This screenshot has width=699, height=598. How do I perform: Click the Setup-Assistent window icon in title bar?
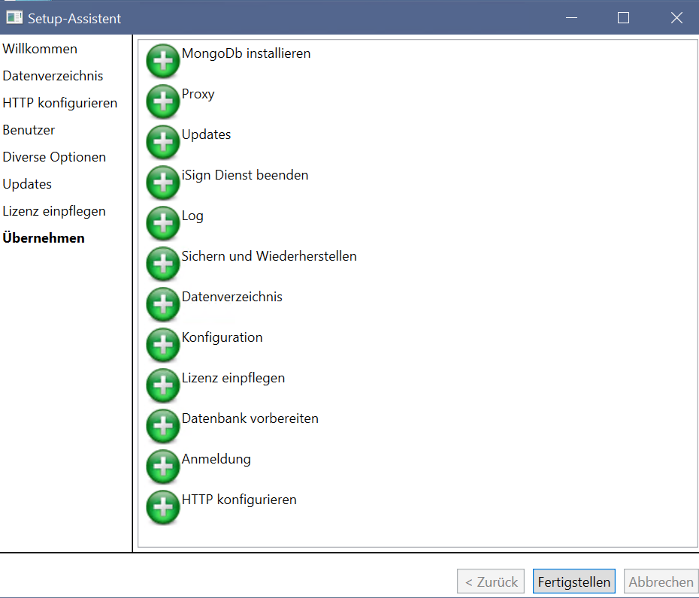coord(14,18)
